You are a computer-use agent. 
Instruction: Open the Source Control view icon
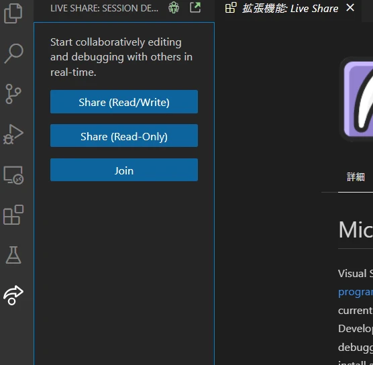(13, 94)
